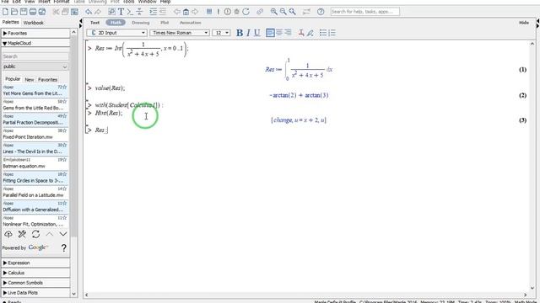
Task: Apply numbered list formatting
Action: pos(332,33)
